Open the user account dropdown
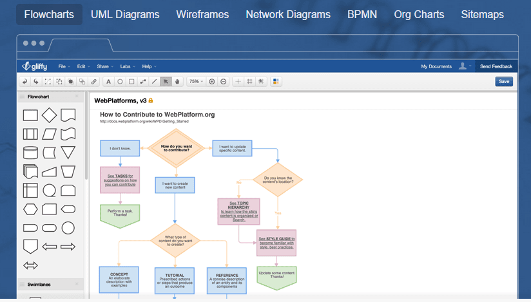The height and width of the screenshot is (302, 531). pos(465,66)
